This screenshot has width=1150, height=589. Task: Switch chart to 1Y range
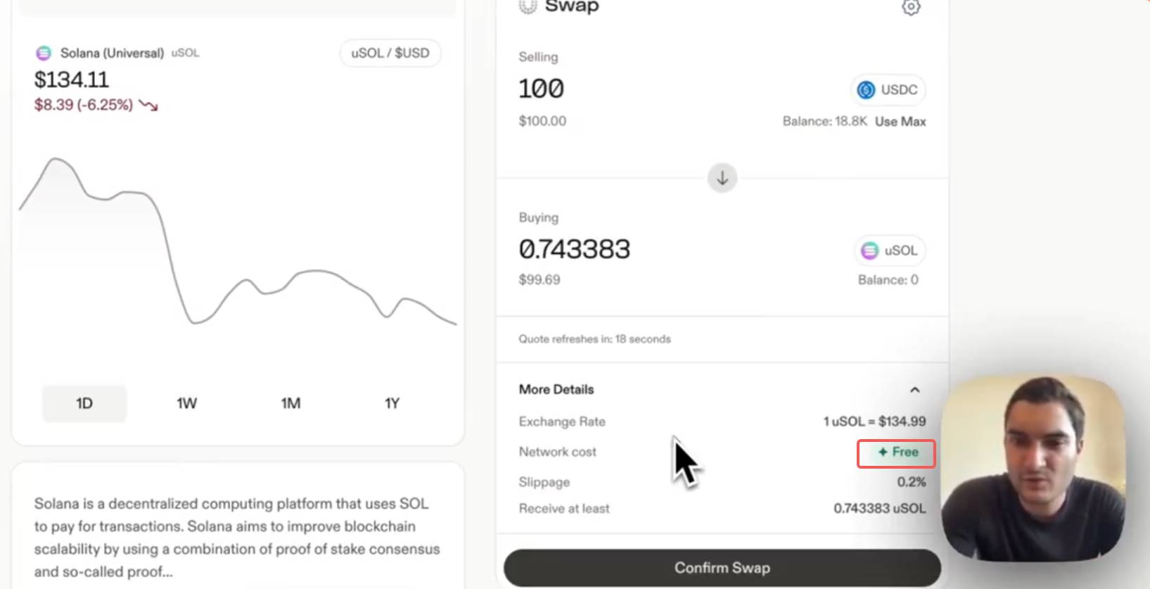[x=392, y=403]
